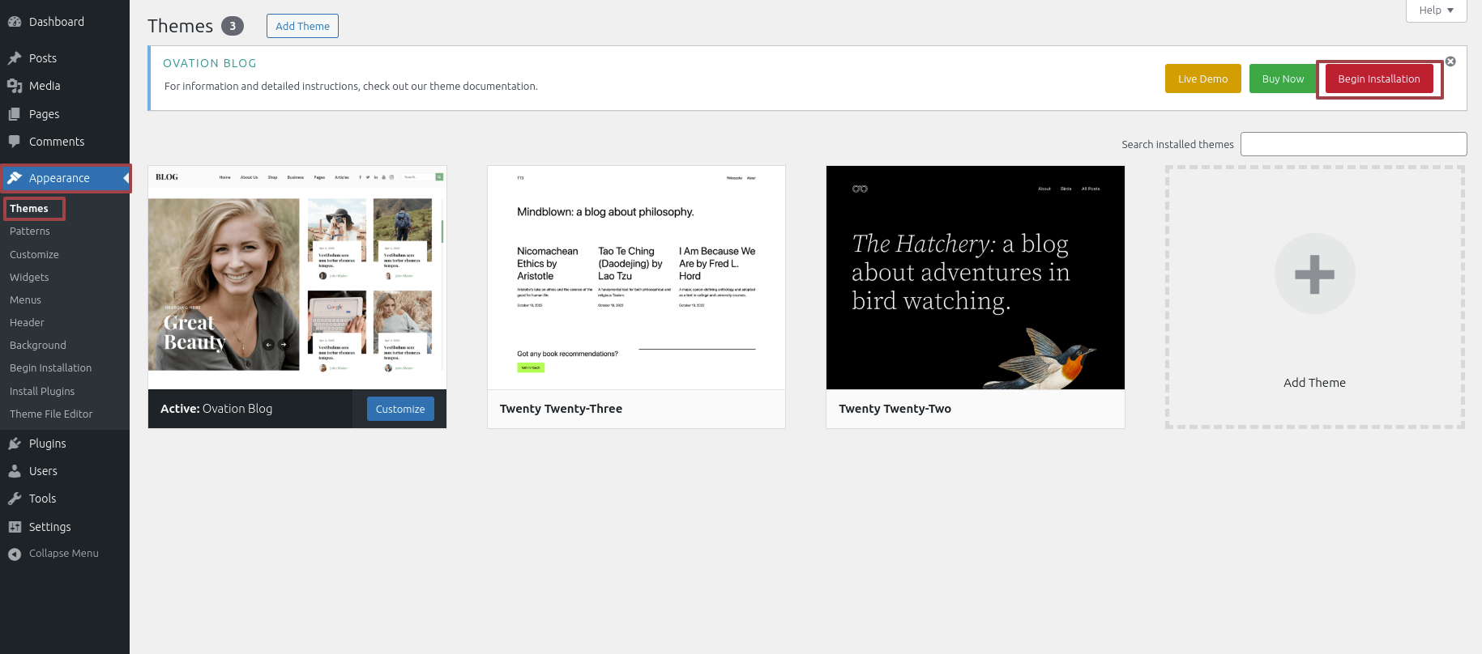Click the Posts pushpin icon

[15, 58]
